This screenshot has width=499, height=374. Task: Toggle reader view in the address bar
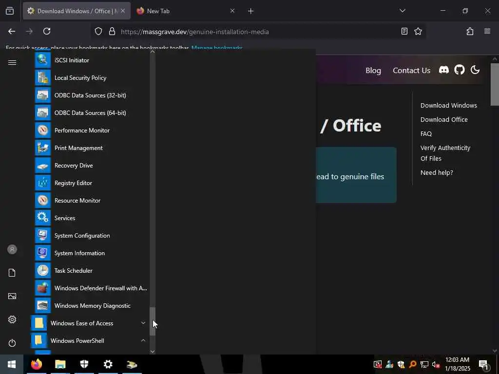(x=404, y=31)
